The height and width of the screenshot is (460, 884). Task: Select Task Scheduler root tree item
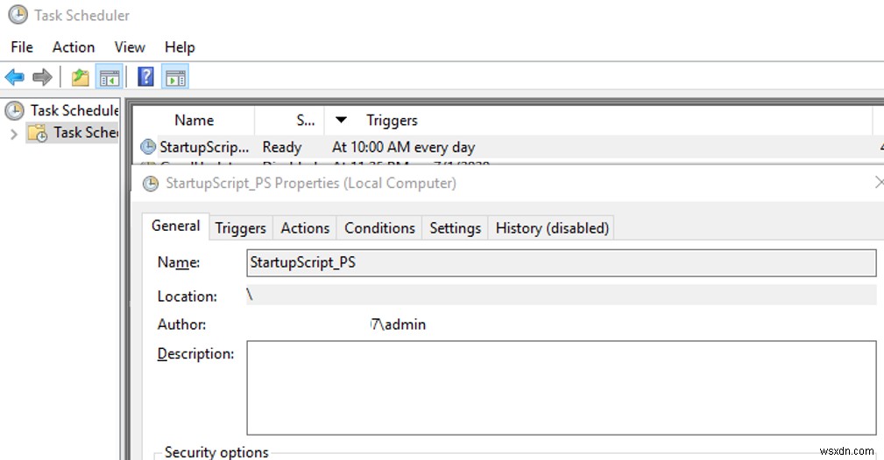tap(74, 110)
